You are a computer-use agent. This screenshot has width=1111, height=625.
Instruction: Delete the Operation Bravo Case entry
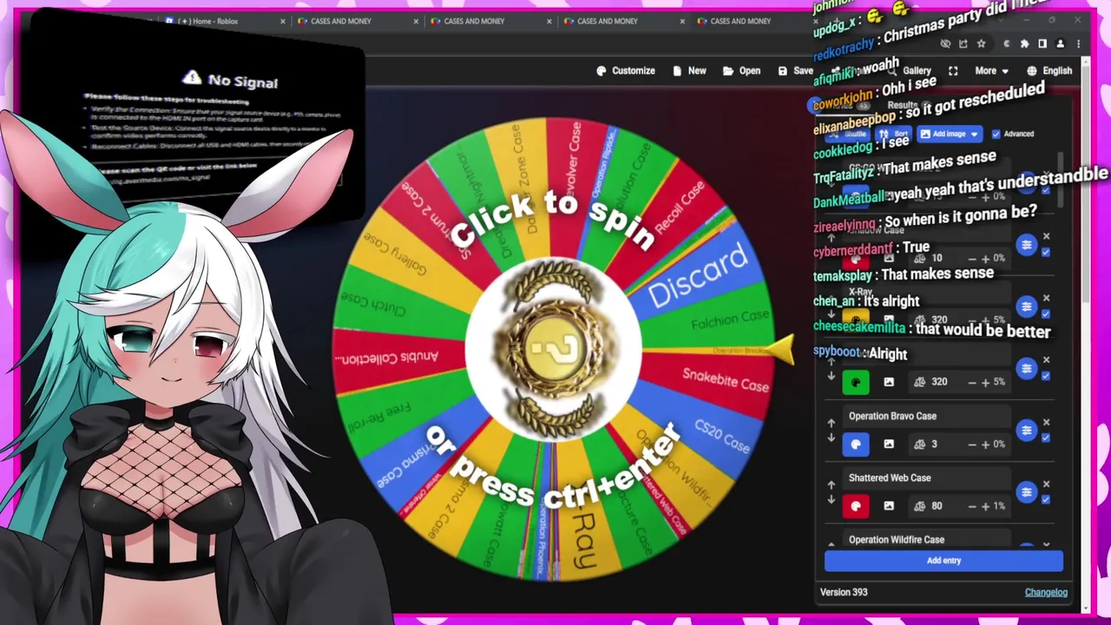click(x=1046, y=422)
